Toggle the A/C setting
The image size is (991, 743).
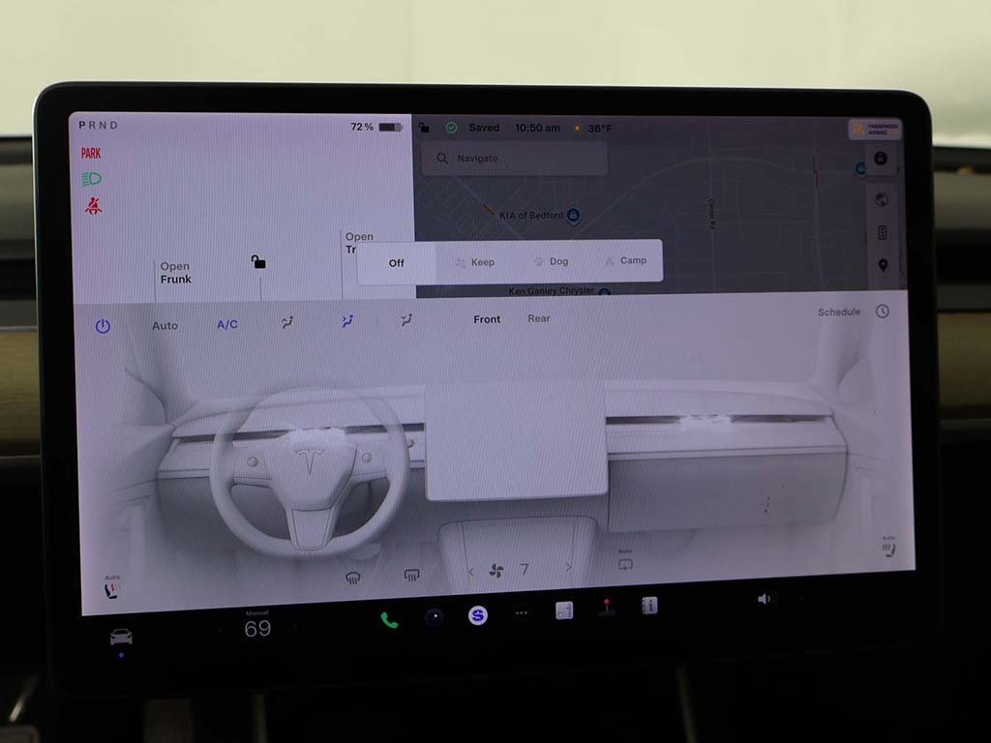[227, 325]
